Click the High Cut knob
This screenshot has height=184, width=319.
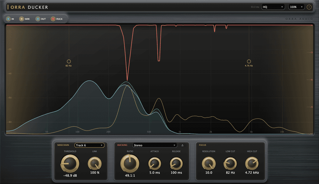252,164
